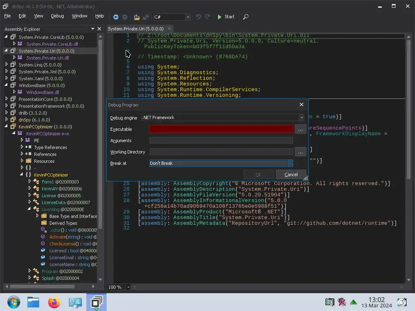Click the Undo toolbar icon
This screenshot has height=311, width=415.
(199, 17)
